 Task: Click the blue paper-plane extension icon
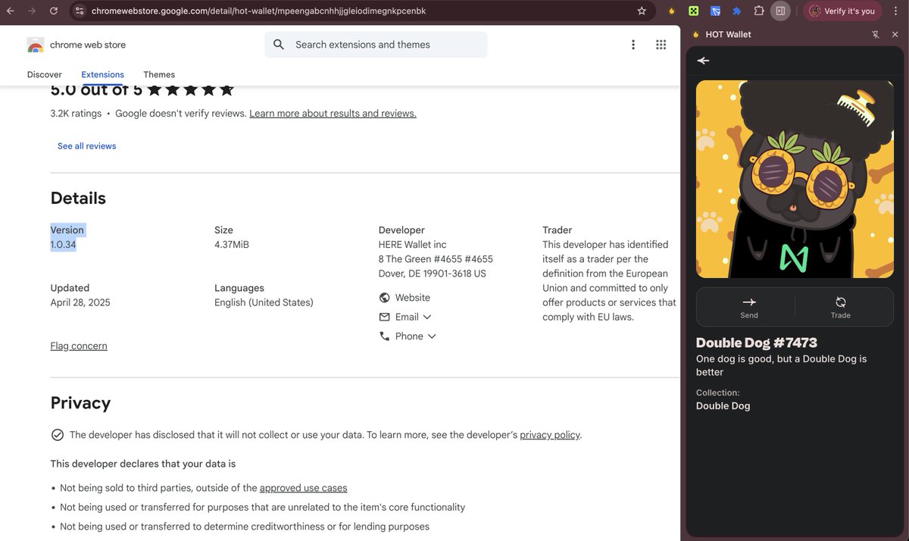pyautogui.click(x=715, y=11)
